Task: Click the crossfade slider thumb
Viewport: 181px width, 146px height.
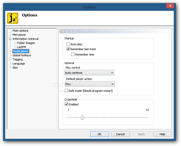Action: point(82,117)
